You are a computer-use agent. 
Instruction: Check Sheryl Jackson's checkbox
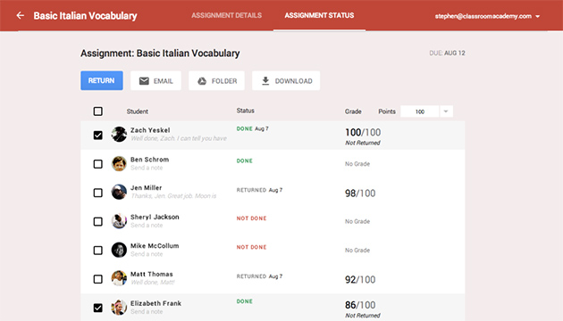[x=97, y=221]
